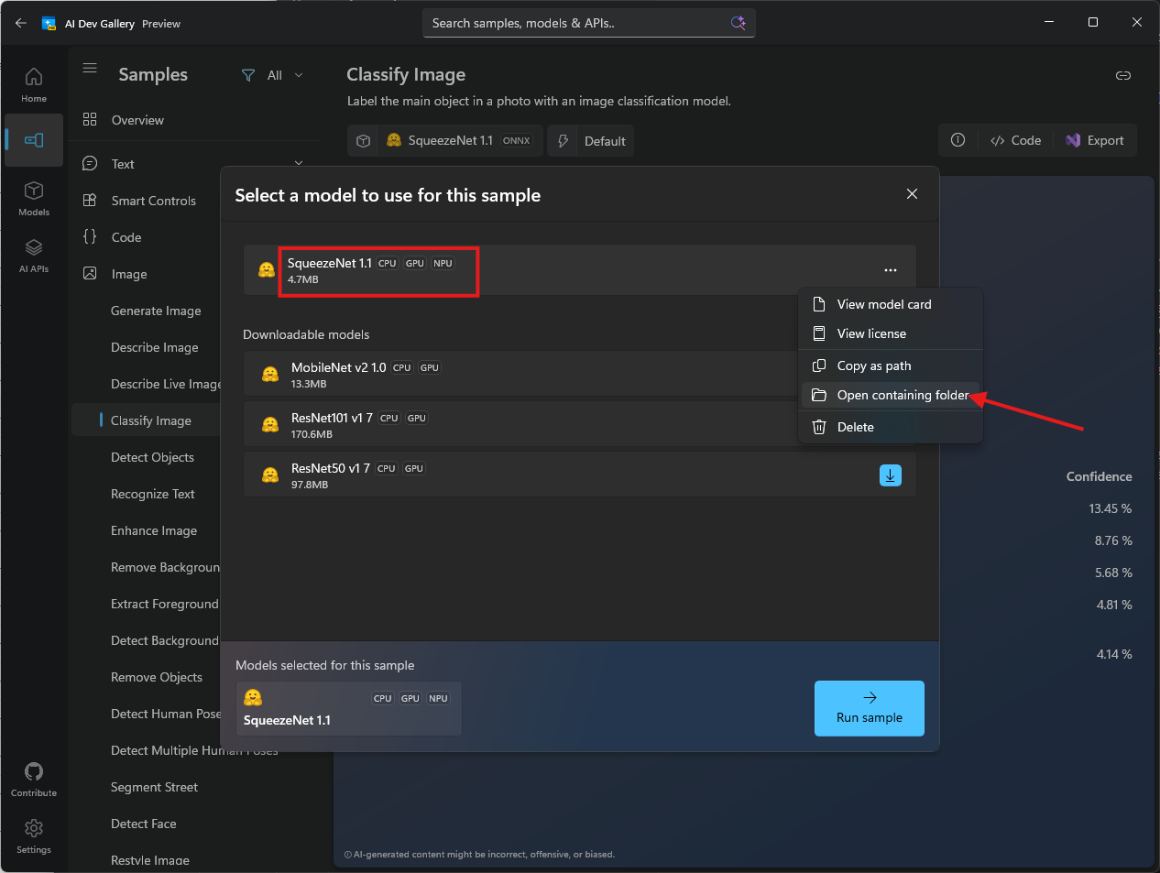Click the Text category chat icon
This screenshot has height=873, width=1160.
coord(90,163)
